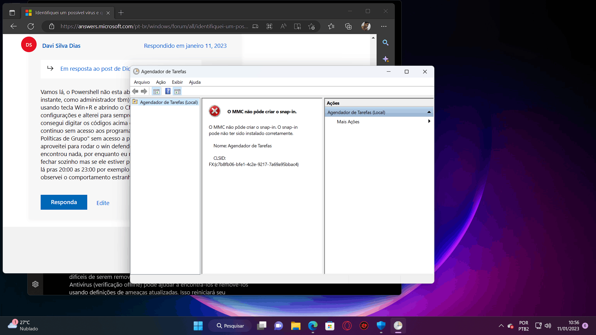Maximize the Agendador de Tarefas window

point(407,72)
